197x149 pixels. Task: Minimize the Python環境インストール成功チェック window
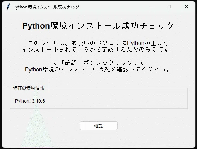[x=151, y=7]
